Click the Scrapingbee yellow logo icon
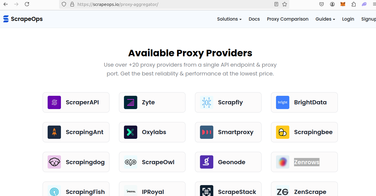The image size is (376, 196). 283,132
